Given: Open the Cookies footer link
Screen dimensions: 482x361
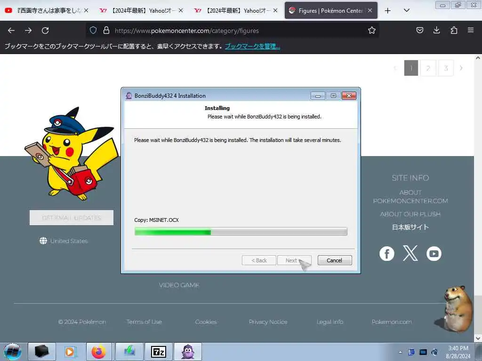Looking at the screenshot, I should pyautogui.click(x=206, y=322).
